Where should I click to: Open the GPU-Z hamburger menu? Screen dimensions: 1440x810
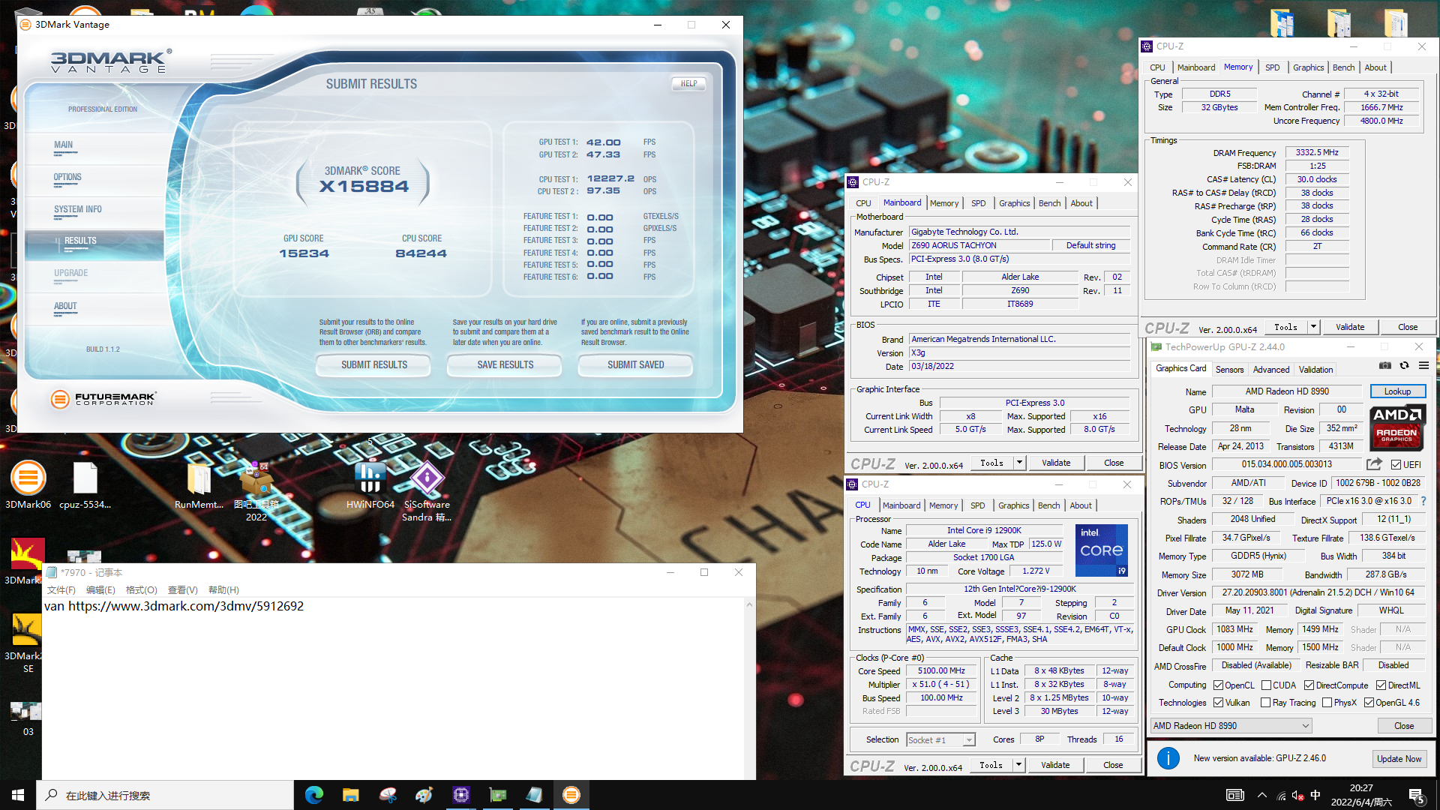(1423, 366)
